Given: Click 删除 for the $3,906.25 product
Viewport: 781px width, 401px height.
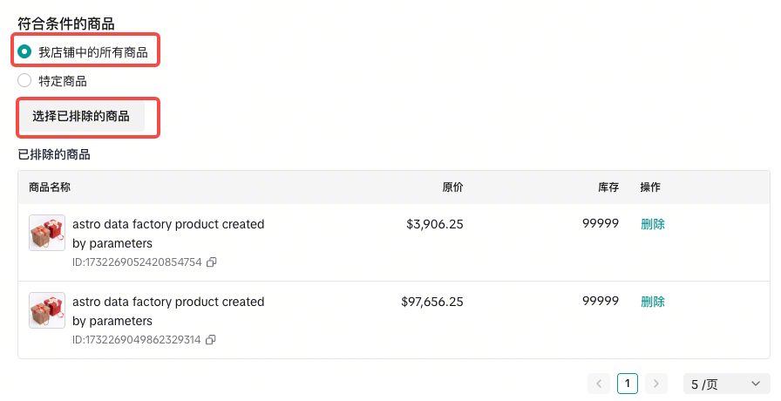Looking at the screenshot, I should pos(653,224).
